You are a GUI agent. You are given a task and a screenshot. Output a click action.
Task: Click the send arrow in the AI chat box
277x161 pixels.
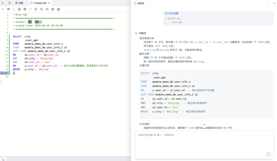pyautogui.click(x=268, y=154)
